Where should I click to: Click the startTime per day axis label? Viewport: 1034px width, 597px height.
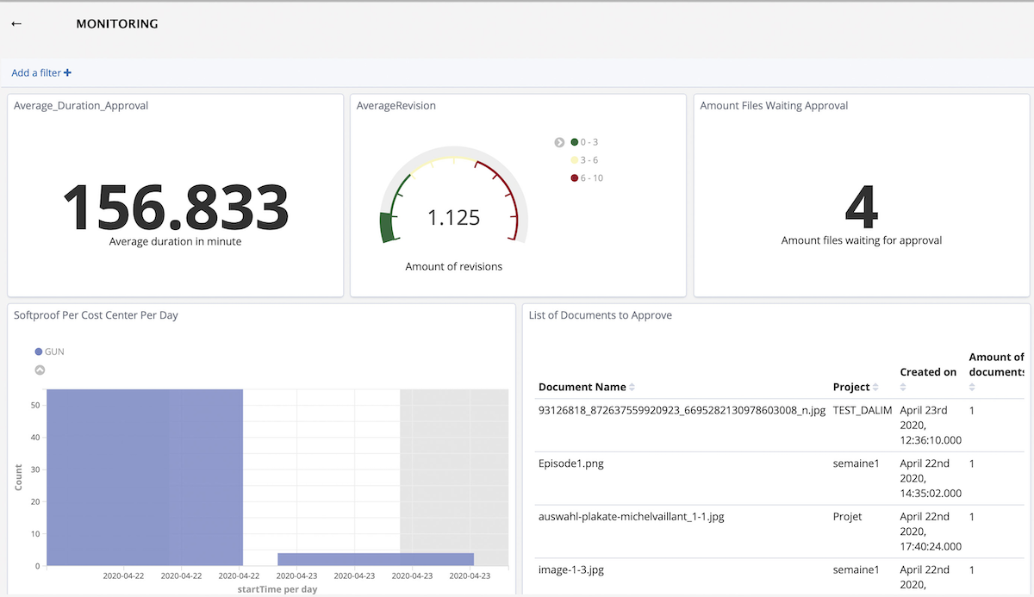click(277, 589)
